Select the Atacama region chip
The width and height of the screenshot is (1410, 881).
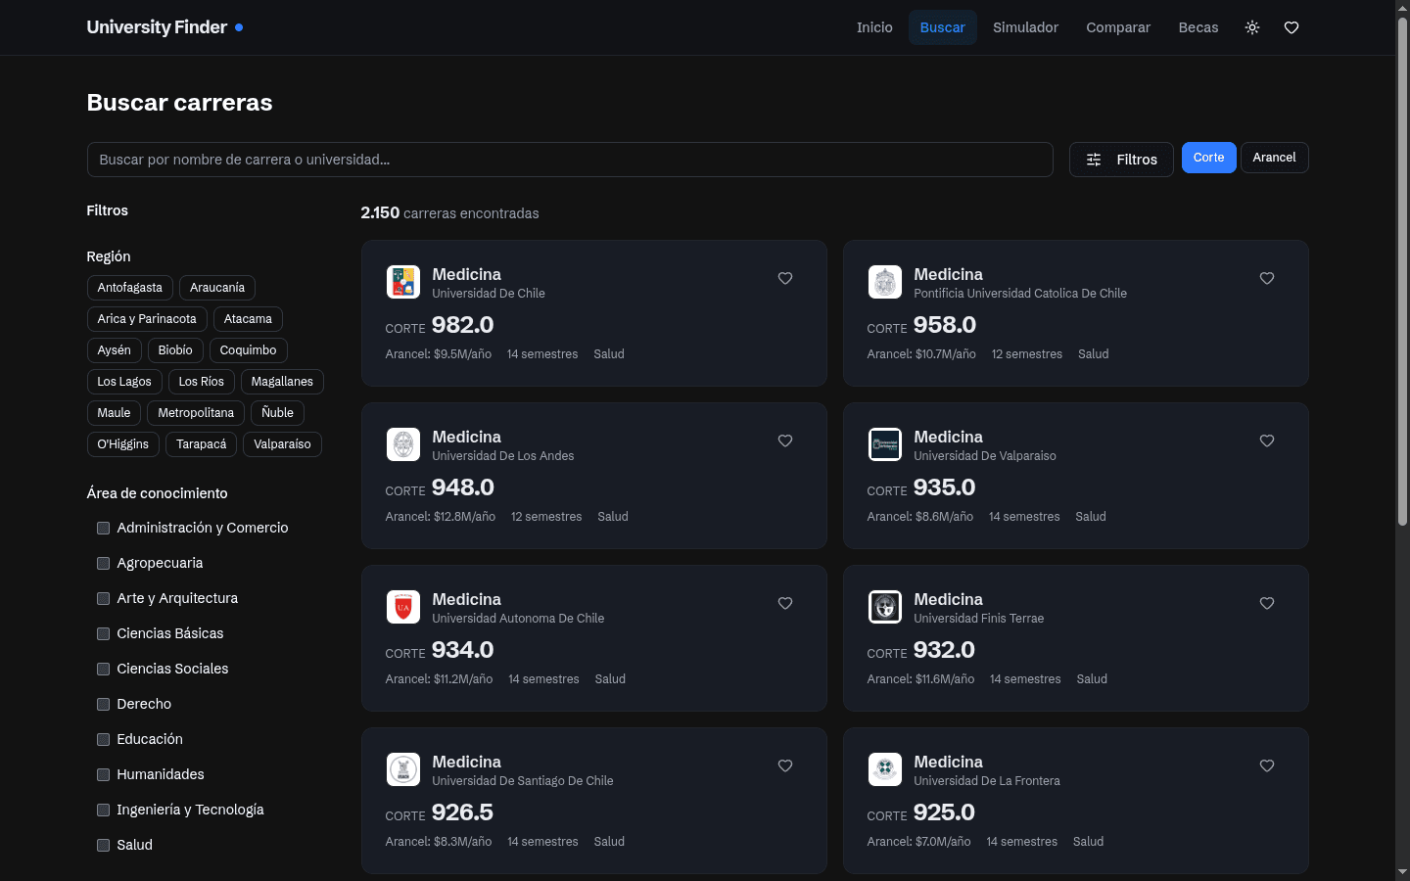click(248, 319)
